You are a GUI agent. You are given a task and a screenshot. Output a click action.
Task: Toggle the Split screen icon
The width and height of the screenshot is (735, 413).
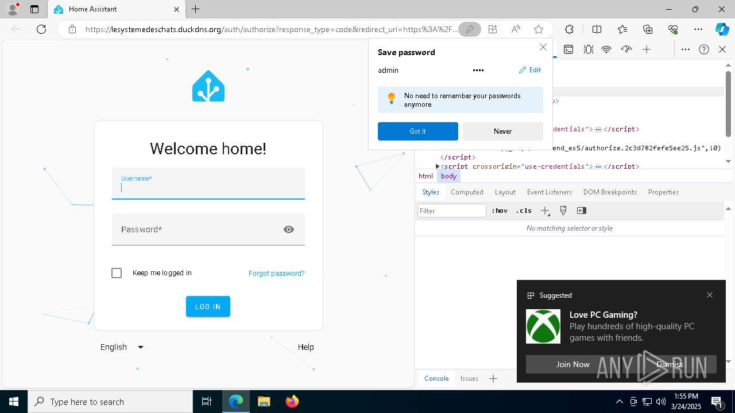pyautogui.click(x=597, y=29)
